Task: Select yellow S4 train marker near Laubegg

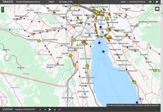Action: tap(71, 56)
